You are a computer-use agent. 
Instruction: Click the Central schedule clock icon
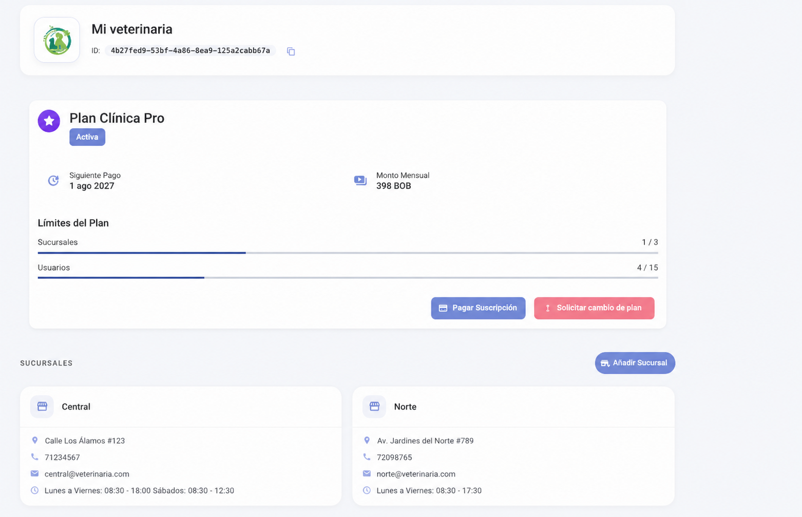34,490
